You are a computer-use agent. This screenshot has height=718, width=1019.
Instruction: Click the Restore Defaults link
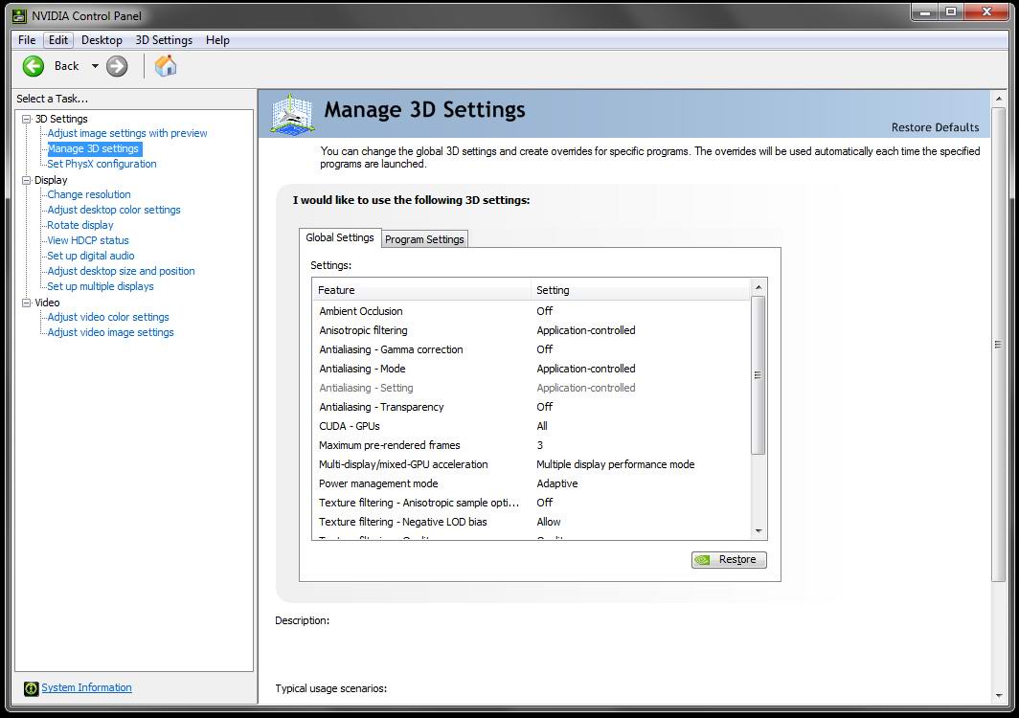(935, 127)
